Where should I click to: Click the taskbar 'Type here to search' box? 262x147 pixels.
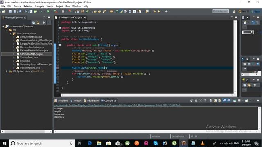(42, 143)
